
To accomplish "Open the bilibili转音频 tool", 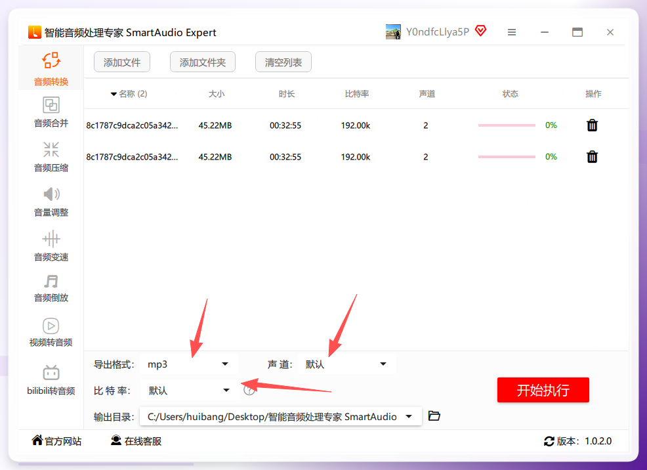I will click(51, 380).
